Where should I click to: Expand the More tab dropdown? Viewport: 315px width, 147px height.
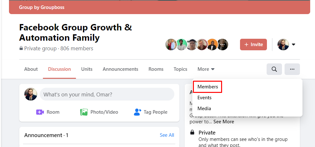tap(206, 69)
